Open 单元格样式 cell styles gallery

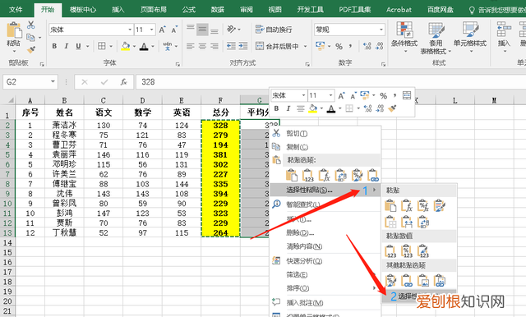click(x=470, y=36)
